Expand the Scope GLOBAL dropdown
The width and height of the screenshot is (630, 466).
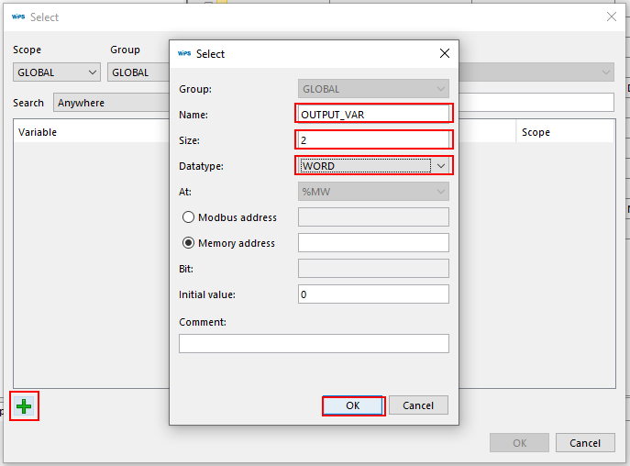[x=57, y=72]
